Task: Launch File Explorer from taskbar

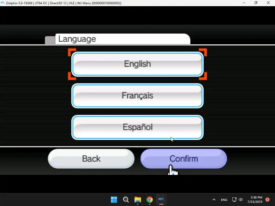Action: [138, 200]
